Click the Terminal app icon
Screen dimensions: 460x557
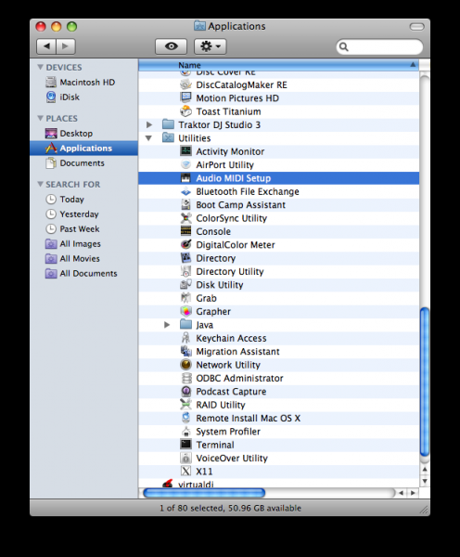[185, 445]
